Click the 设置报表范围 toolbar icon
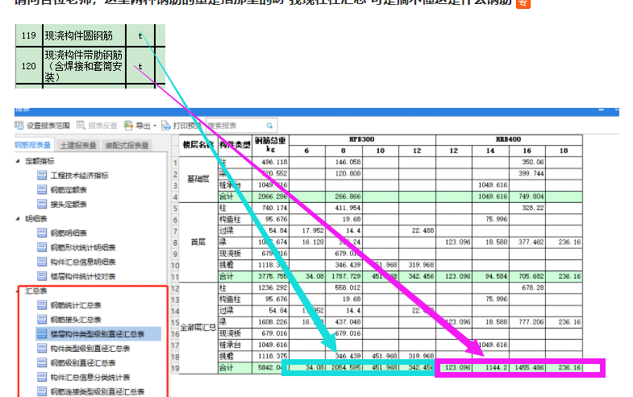 point(19,126)
